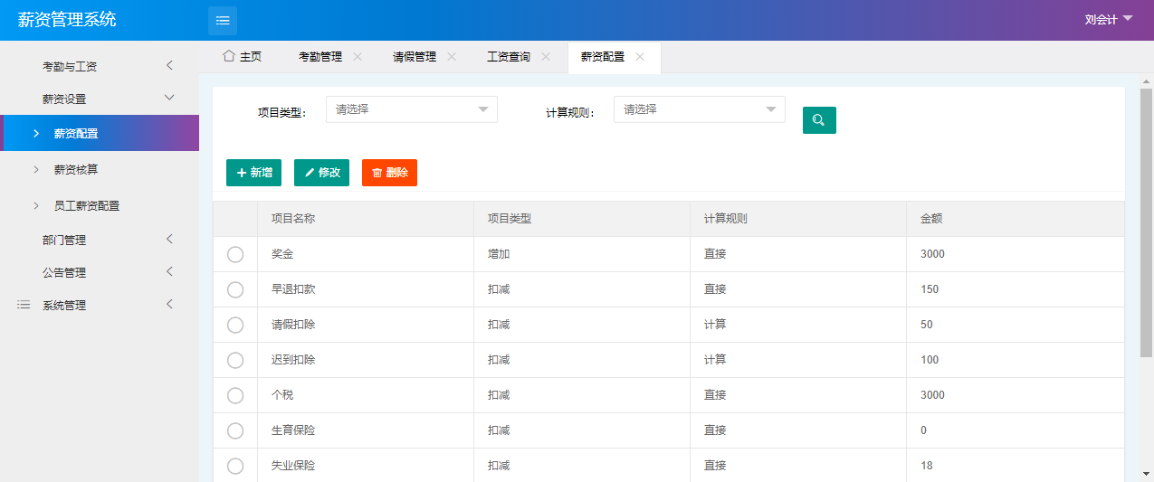This screenshot has height=482, width=1154.
Task: Click the red 删除 delete button
Action: (x=389, y=173)
